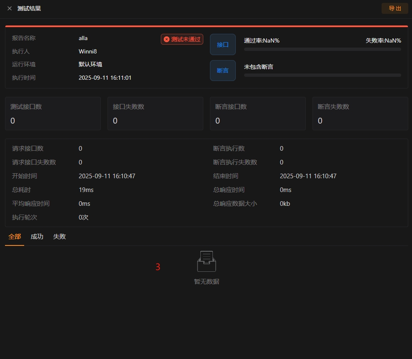Click the 平均响应时间 label

(30, 204)
